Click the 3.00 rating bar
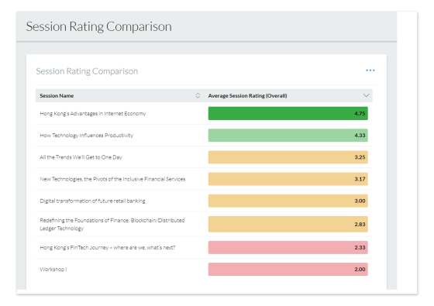434x306 pixels. (x=288, y=201)
